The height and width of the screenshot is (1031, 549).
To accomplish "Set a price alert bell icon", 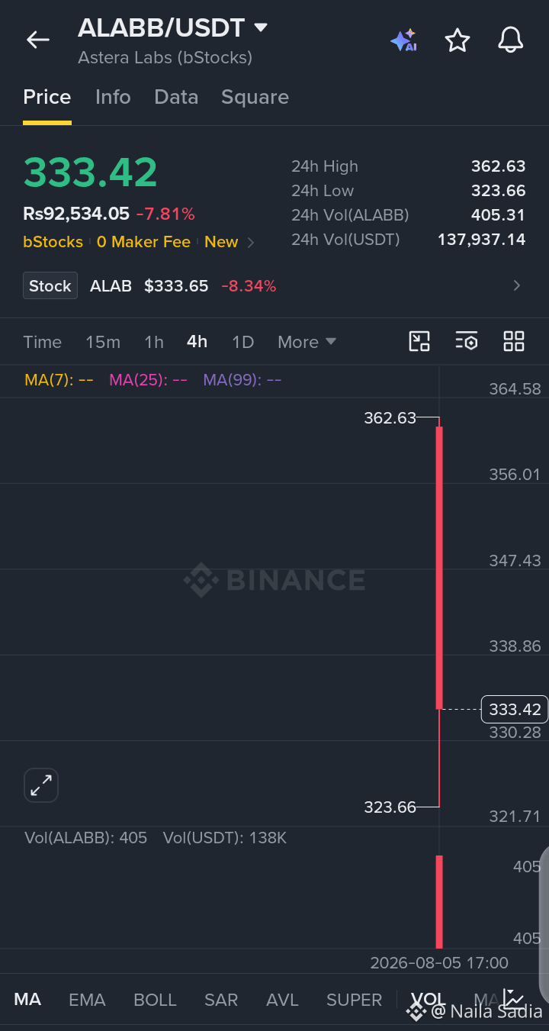I will 511,40.
